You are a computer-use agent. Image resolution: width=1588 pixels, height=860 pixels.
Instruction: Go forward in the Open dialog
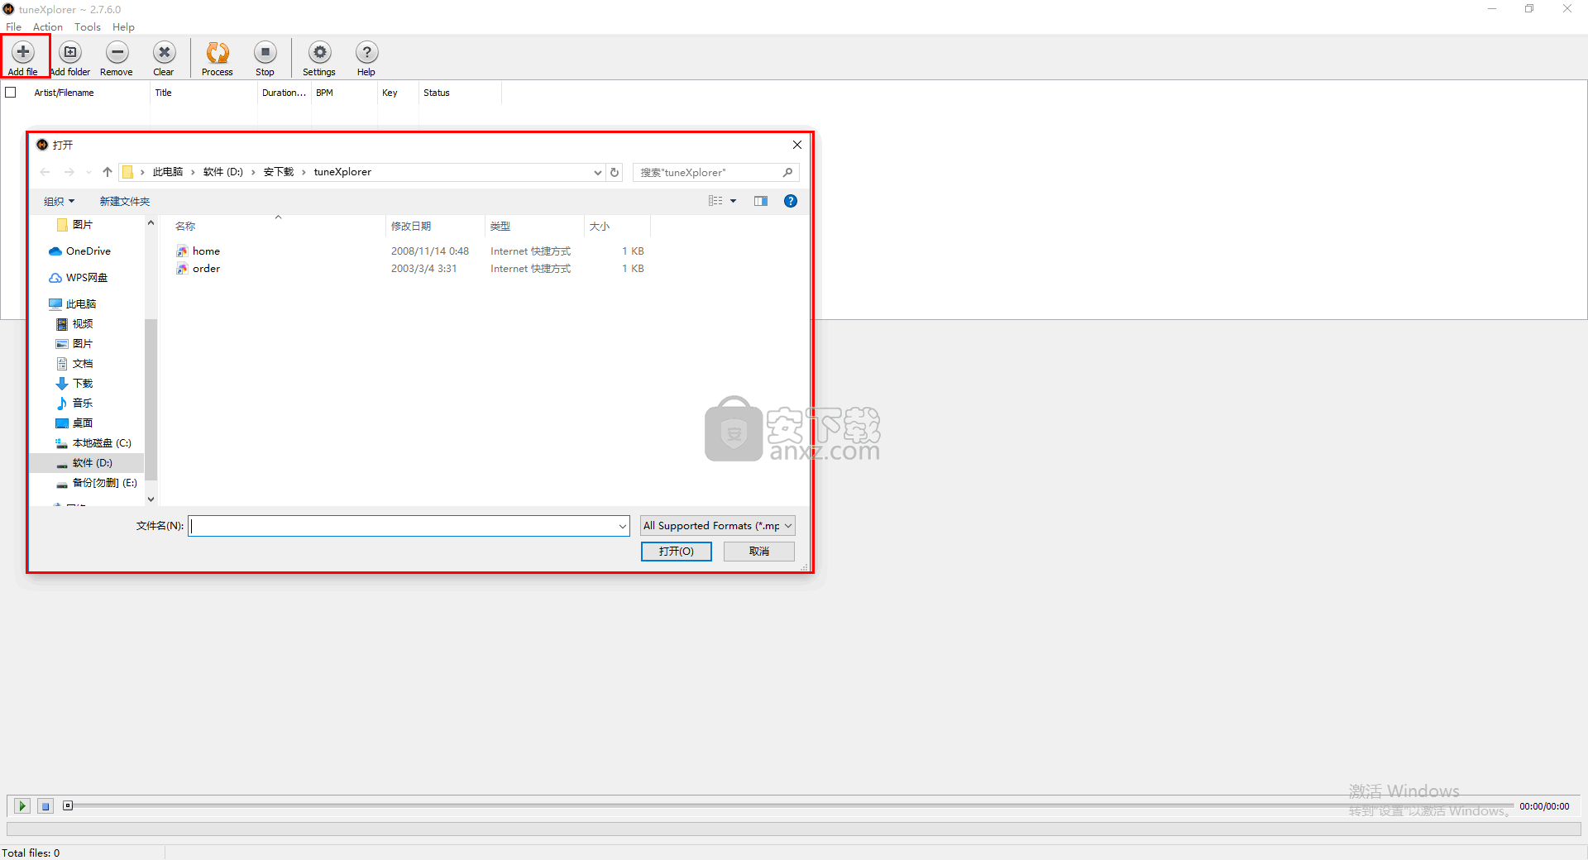69,172
